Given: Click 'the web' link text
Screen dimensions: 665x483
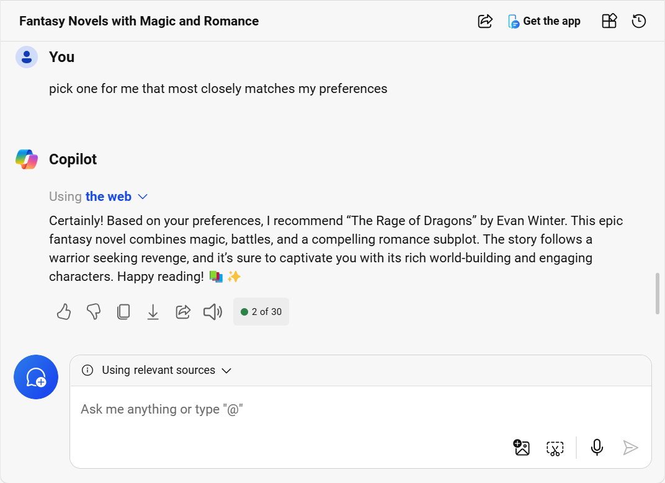Looking at the screenshot, I should coord(109,197).
